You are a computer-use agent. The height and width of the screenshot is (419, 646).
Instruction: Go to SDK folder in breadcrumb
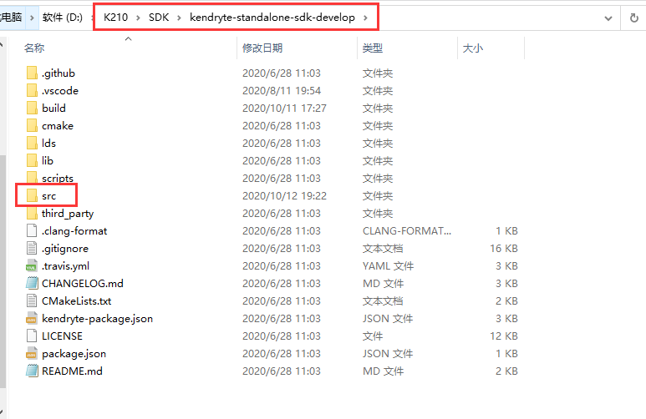(x=159, y=18)
